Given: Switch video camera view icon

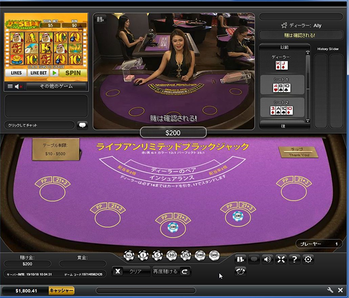Looking at the screenshot, I should point(101,19).
